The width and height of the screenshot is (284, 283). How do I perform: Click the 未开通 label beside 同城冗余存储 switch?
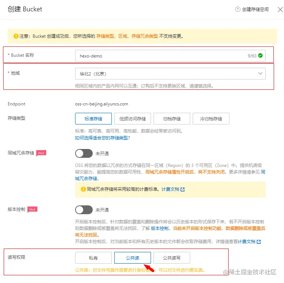102,154
